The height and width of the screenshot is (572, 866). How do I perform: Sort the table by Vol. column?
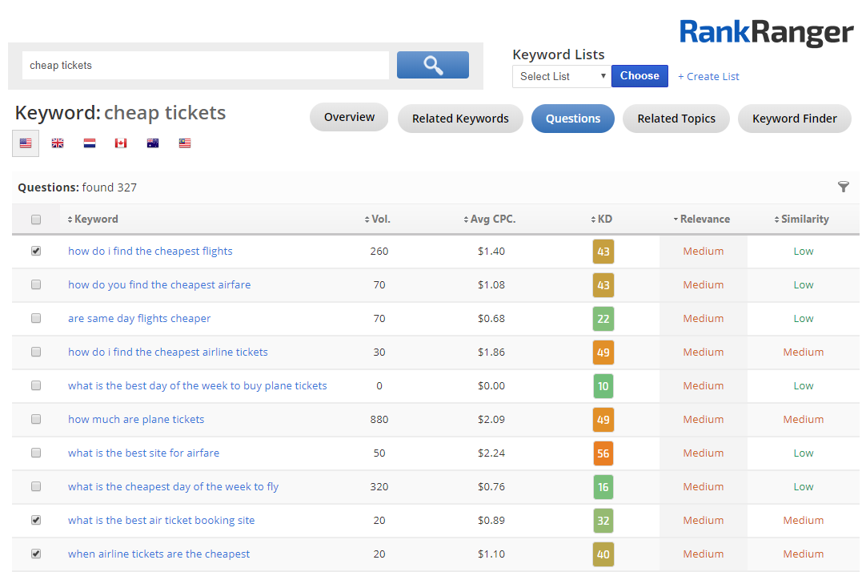378,220
